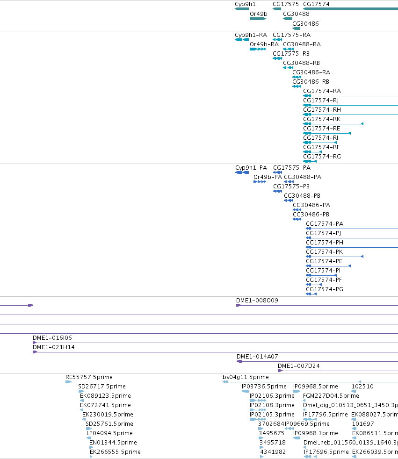Screen dimensions: 398x459
Task: Click EST label RE55757.5prime
Action: click(x=89, y=377)
